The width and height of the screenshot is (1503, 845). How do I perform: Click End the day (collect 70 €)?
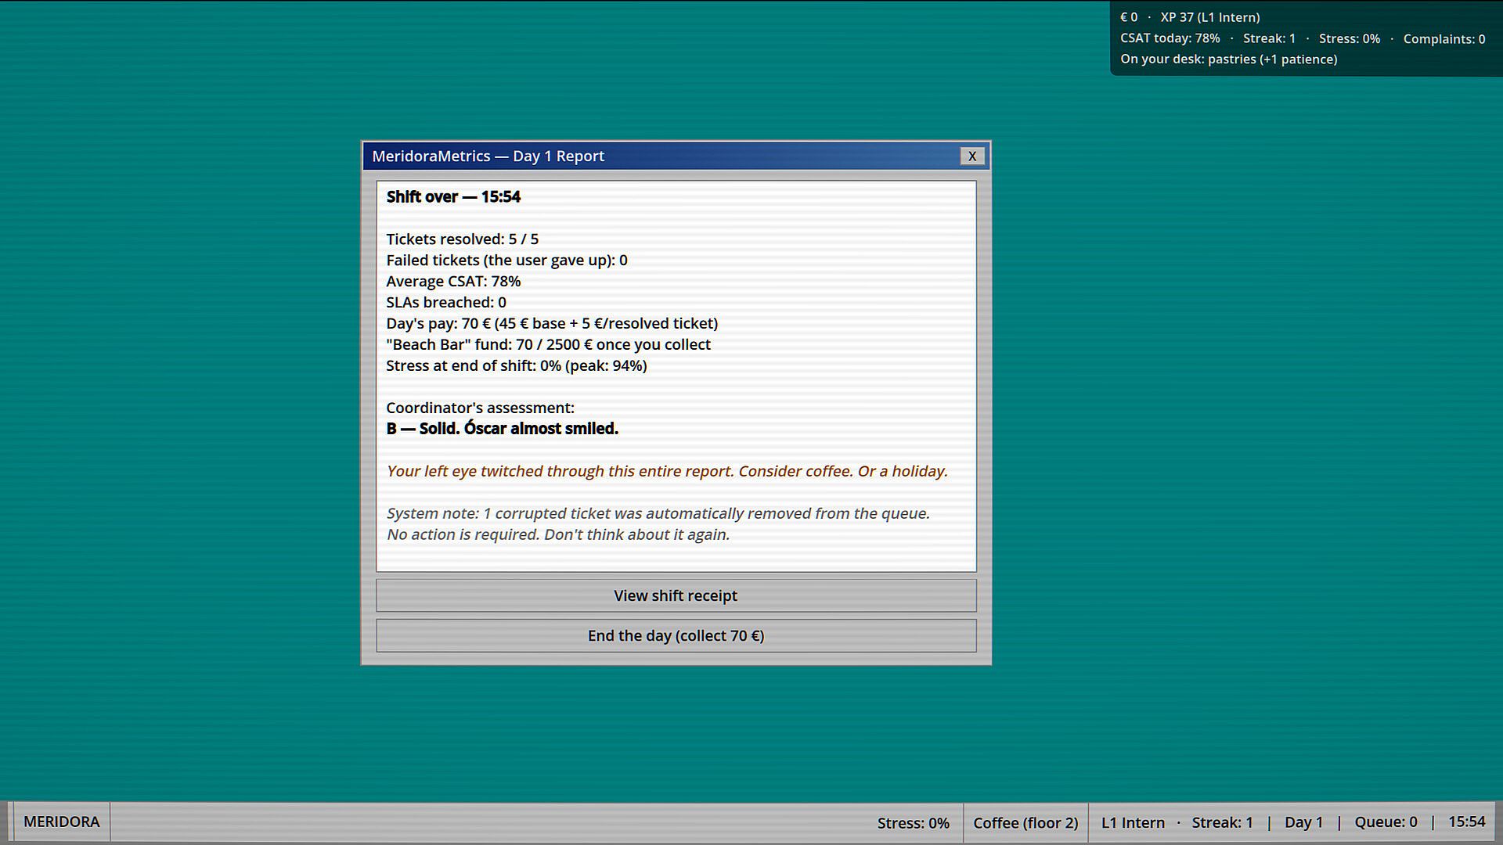(676, 635)
